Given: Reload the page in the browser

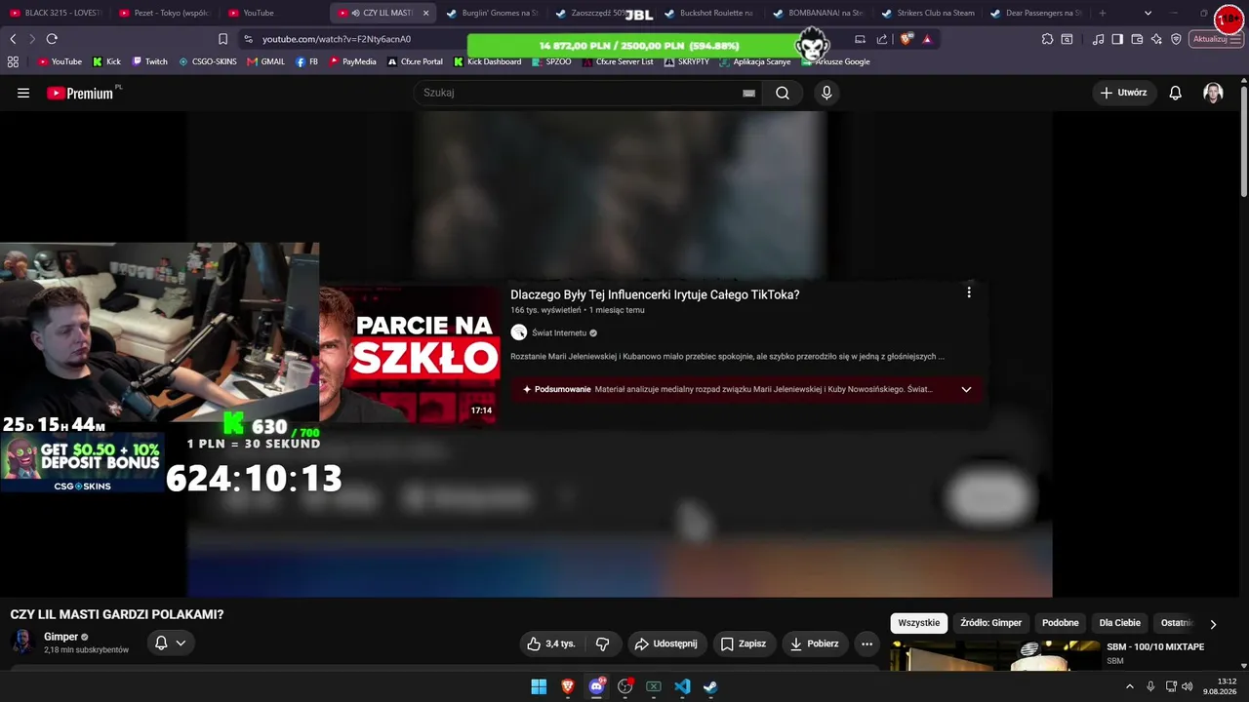Looking at the screenshot, I should click(x=52, y=39).
